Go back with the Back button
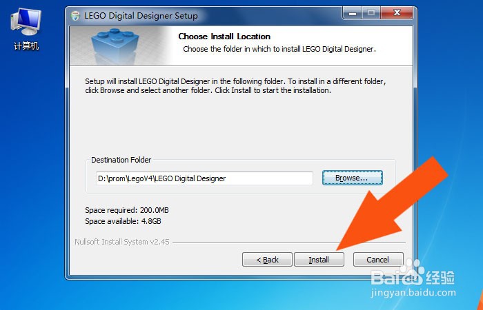This screenshot has height=310, width=483. pyautogui.click(x=267, y=260)
